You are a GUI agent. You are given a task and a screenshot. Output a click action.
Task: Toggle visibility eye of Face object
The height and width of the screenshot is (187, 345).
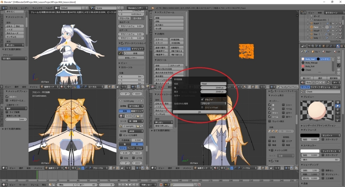(333, 27)
